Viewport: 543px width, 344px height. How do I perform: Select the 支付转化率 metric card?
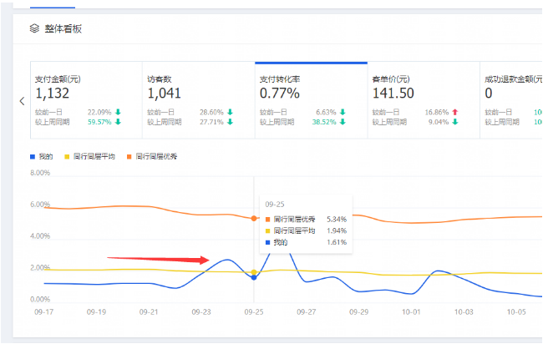(311, 100)
